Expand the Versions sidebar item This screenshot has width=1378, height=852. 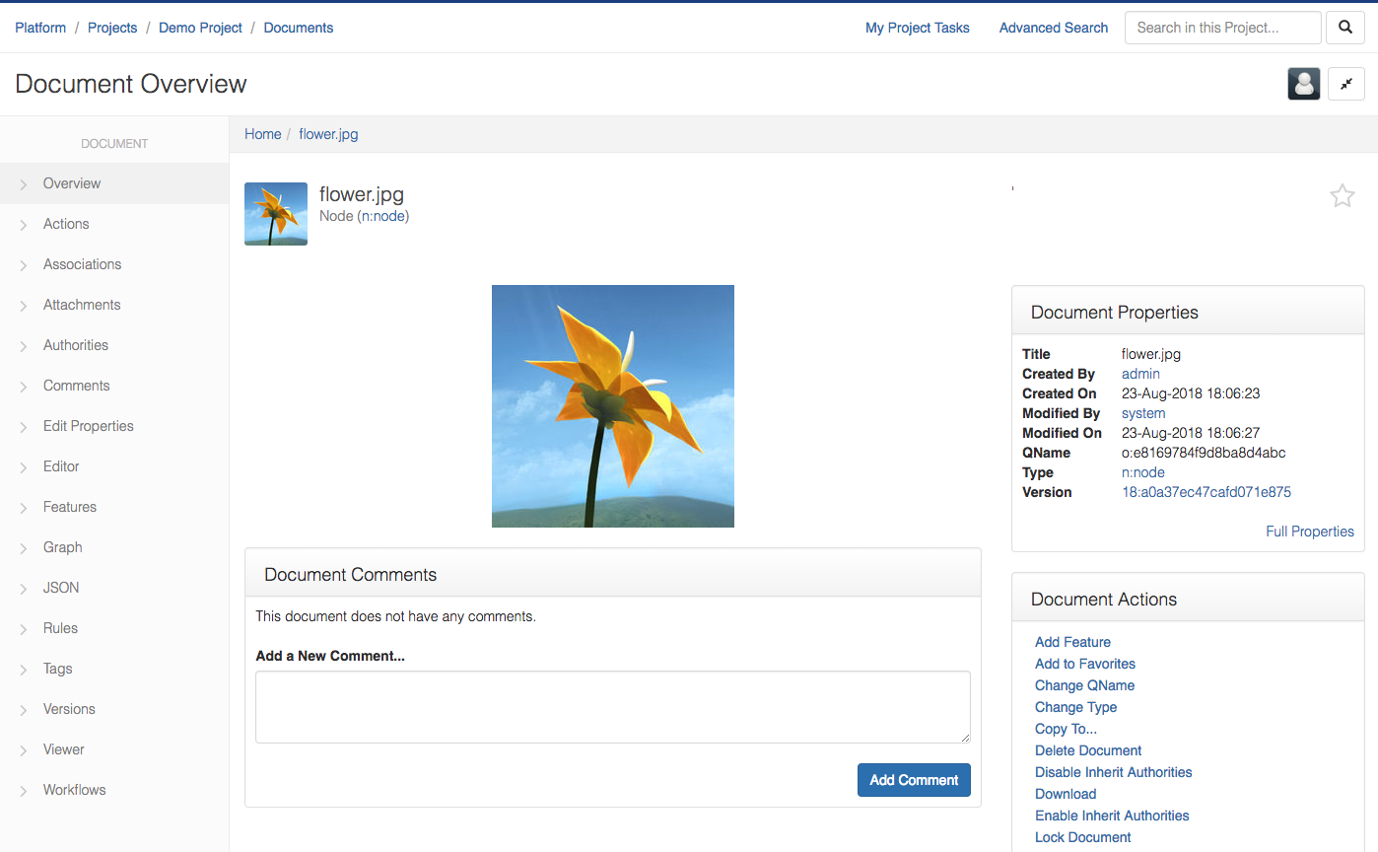(114, 709)
